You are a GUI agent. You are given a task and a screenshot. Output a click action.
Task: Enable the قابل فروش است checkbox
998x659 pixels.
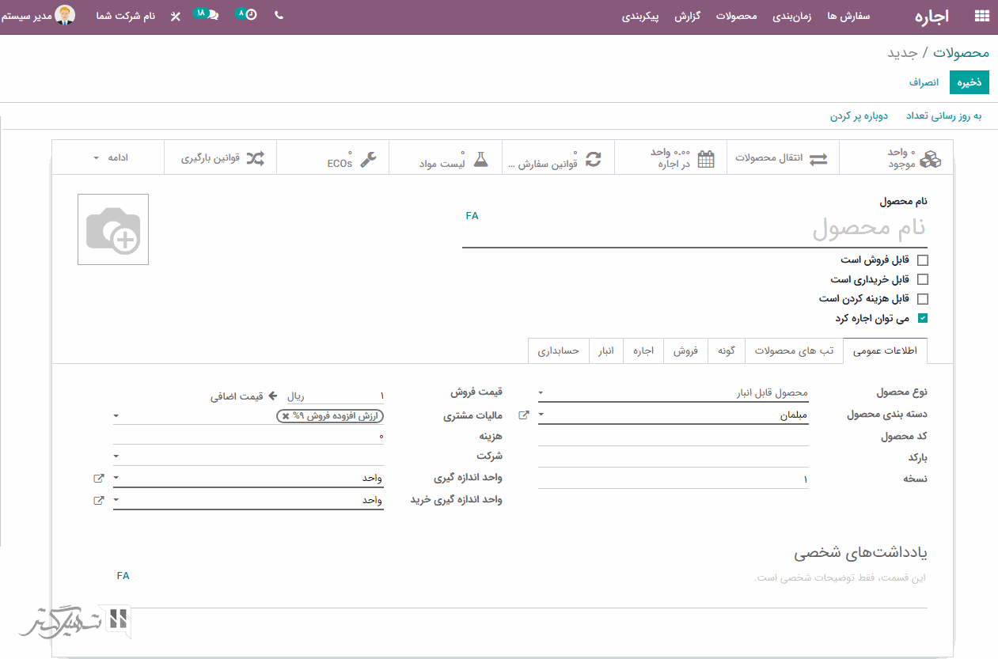(x=922, y=259)
